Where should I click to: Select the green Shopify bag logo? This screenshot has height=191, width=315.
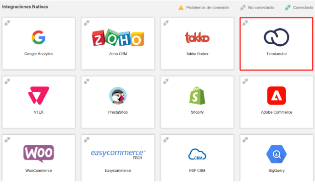(197, 95)
